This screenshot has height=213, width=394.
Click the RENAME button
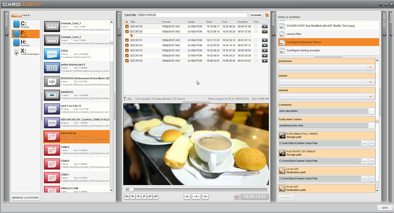coord(256,15)
